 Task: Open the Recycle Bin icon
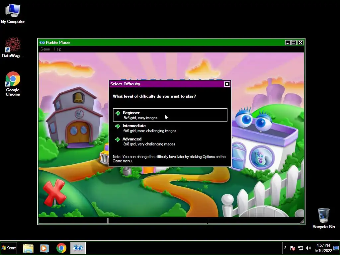323,218
